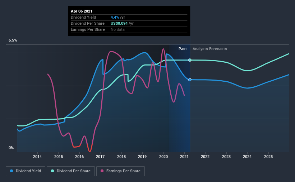Click the 2022 x-axis label
Screen dimensions: 295x182
click(205, 157)
